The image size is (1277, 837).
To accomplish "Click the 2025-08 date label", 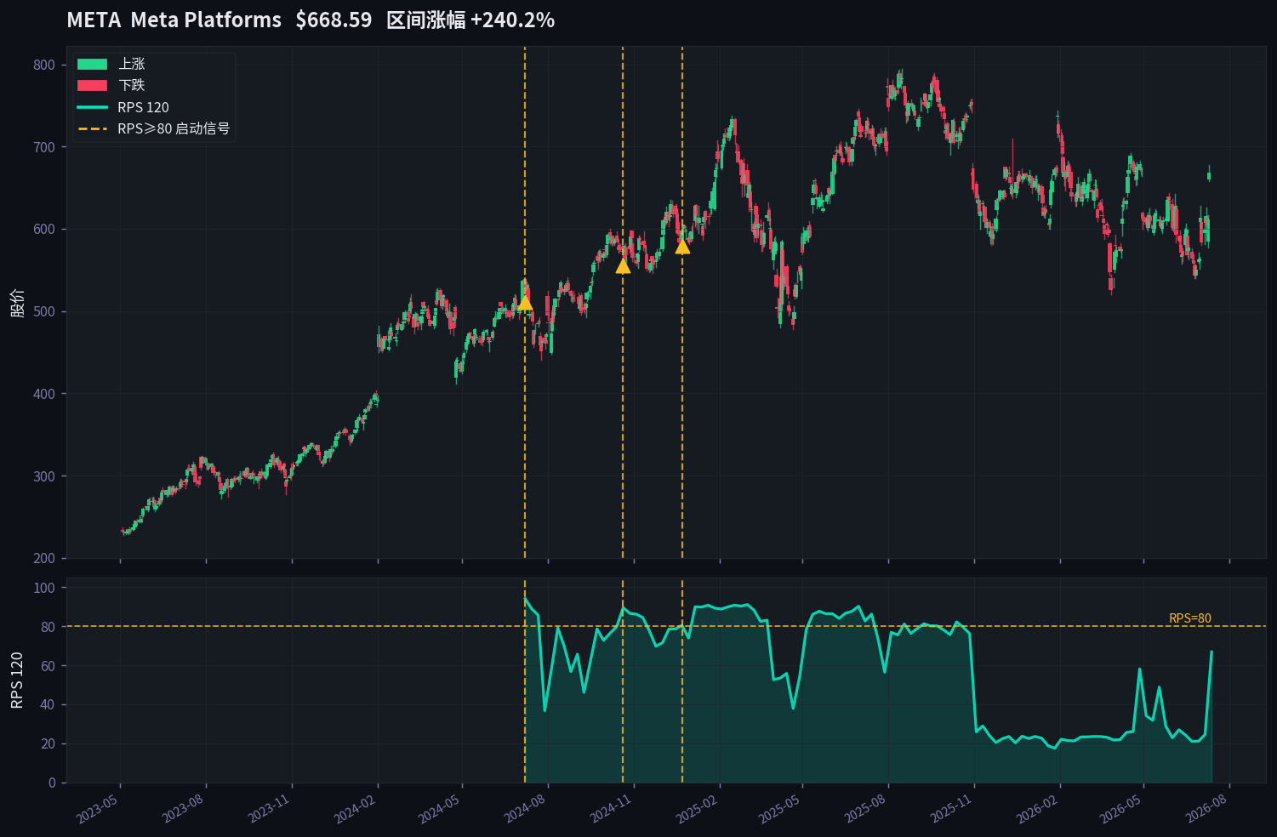I will point(865,809).
